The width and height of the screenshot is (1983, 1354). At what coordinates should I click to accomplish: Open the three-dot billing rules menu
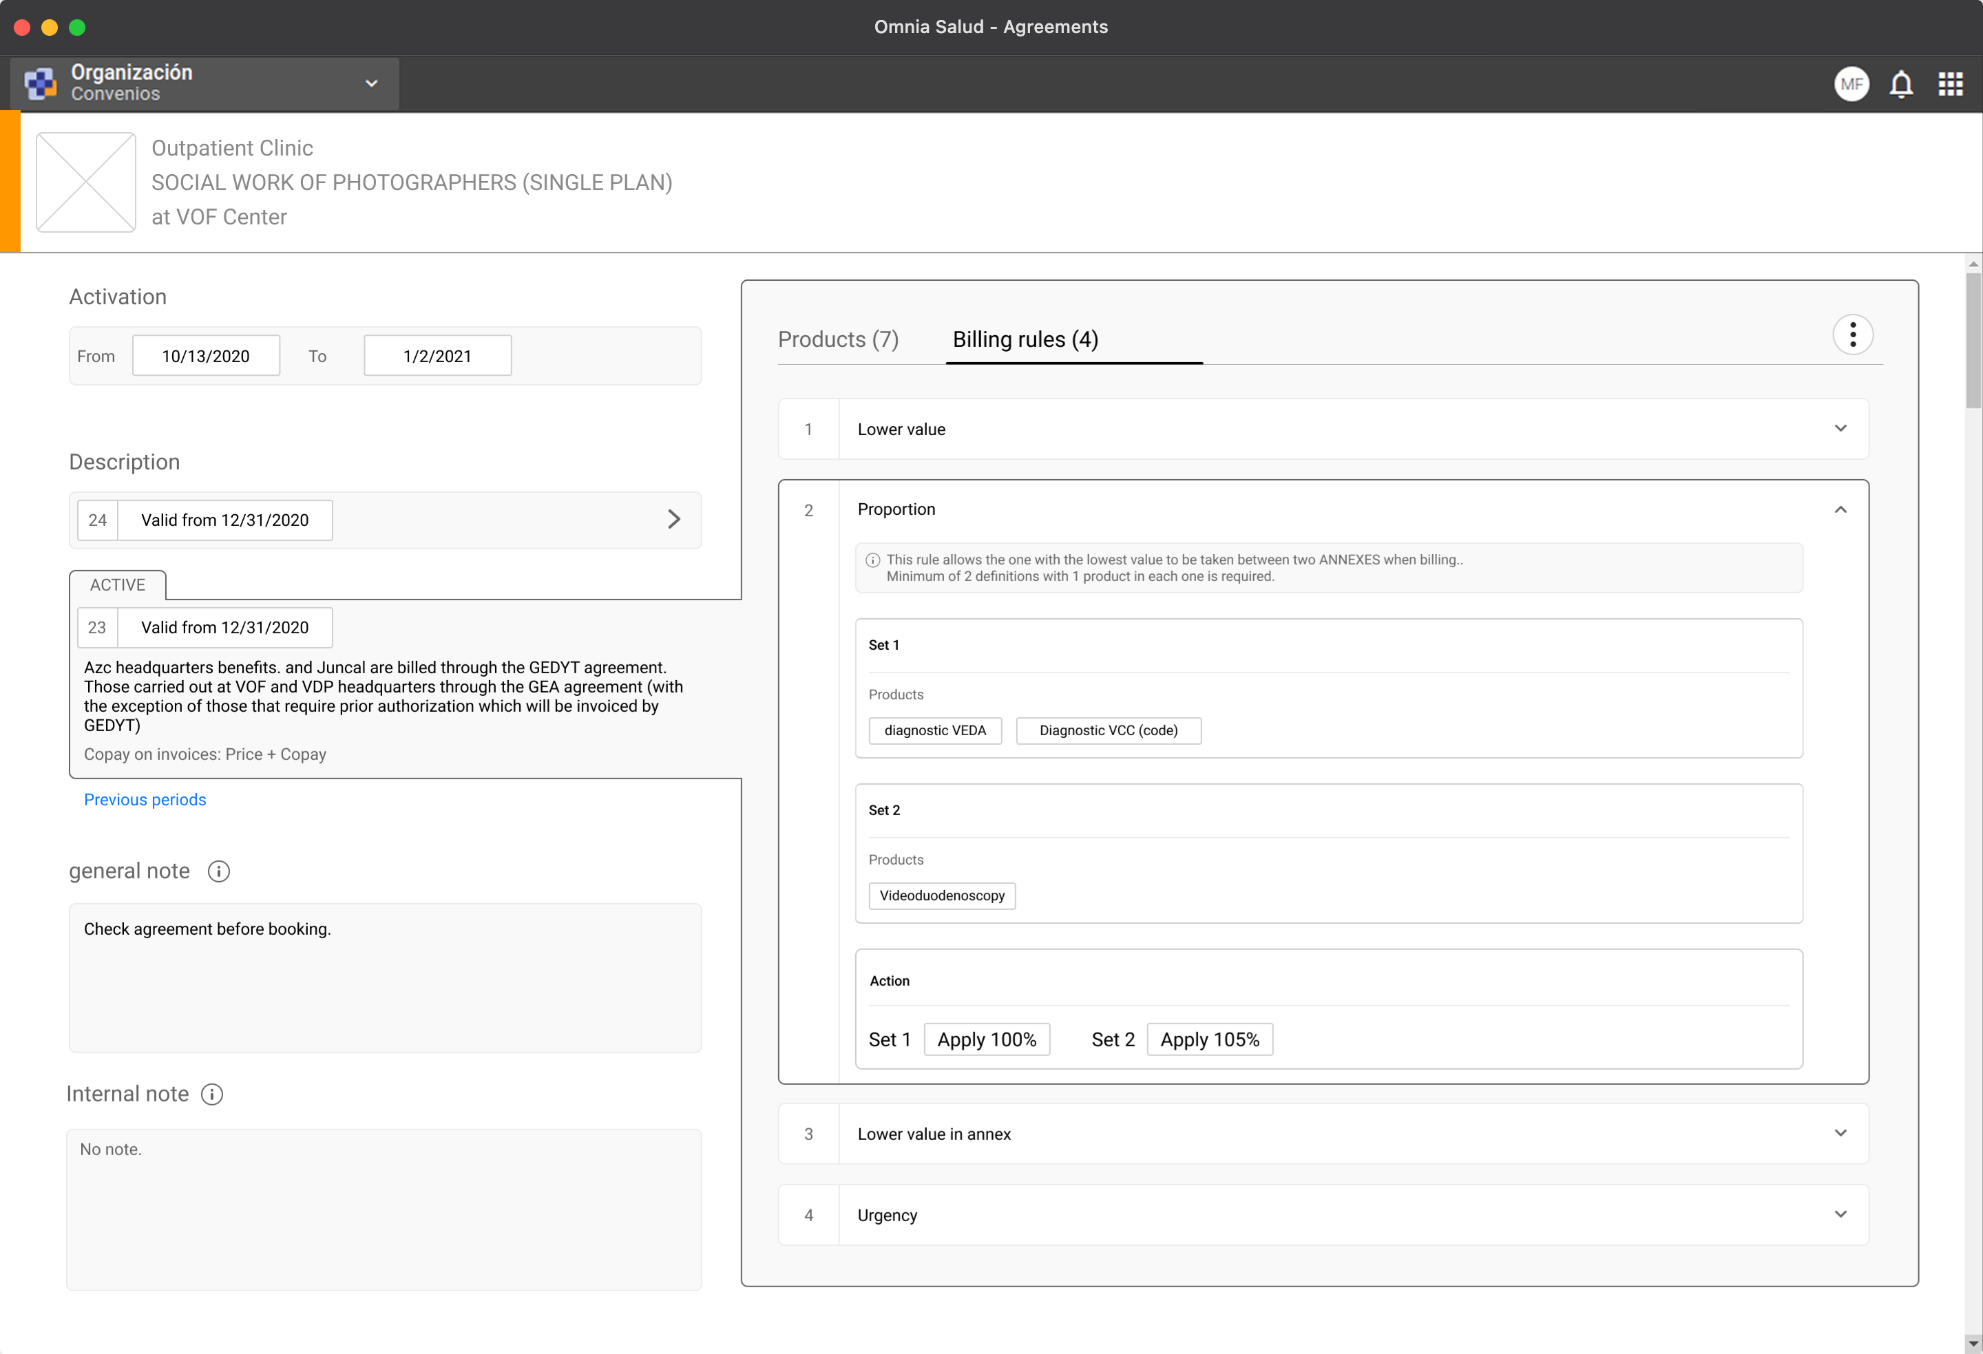coord(1851,335)
